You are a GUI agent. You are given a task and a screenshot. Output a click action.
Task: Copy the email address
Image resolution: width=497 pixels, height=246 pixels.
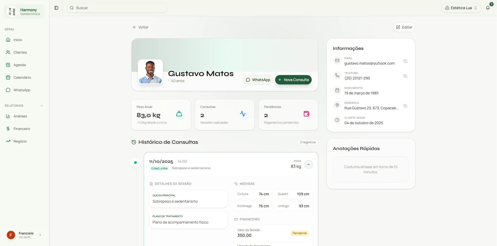[405, 61]
